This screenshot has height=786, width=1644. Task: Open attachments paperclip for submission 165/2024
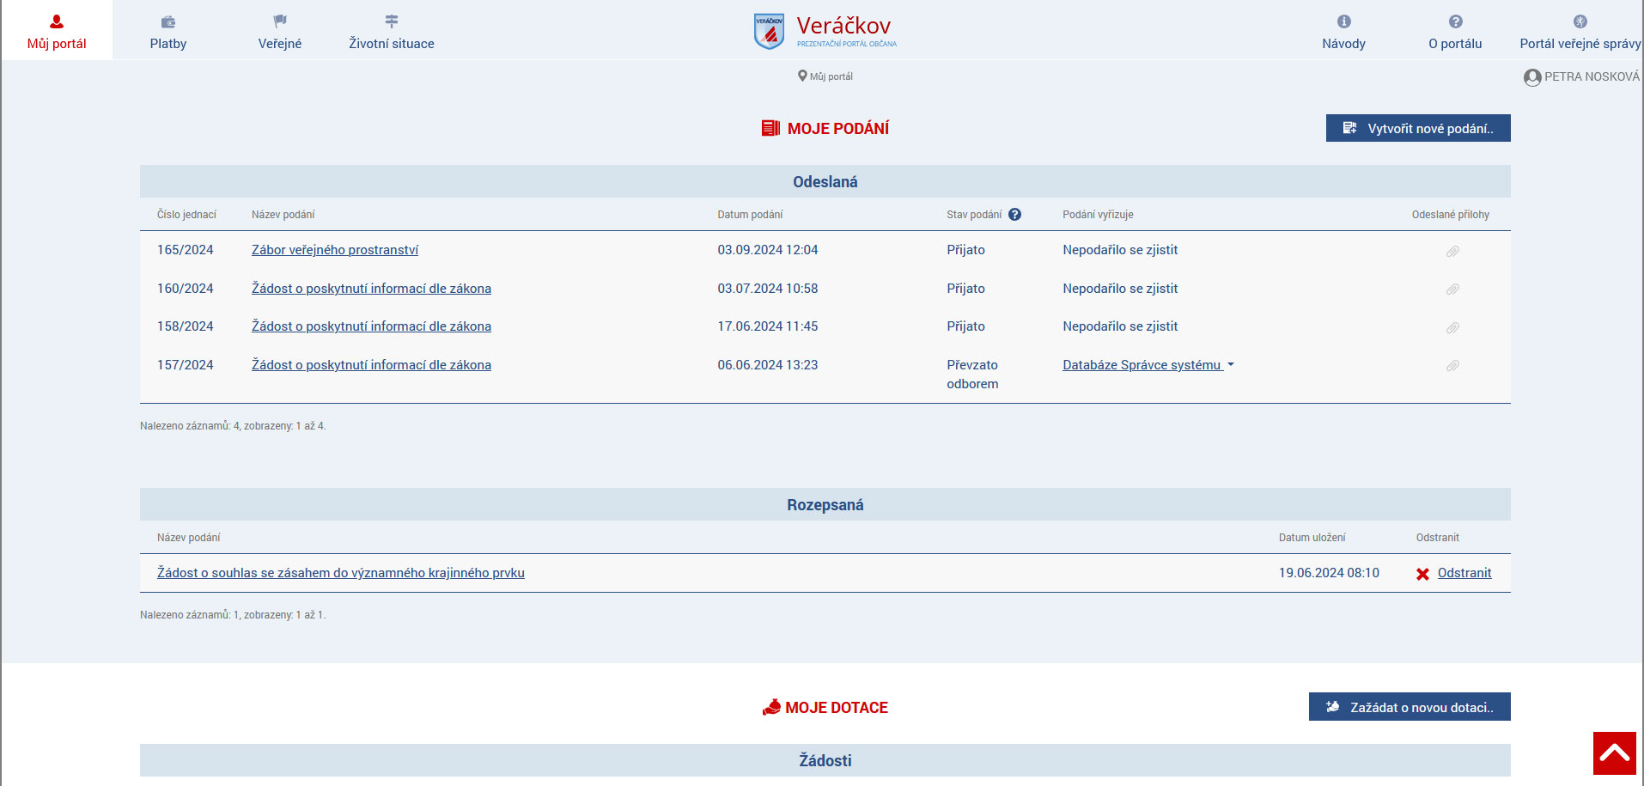[x=1452, y=251]
